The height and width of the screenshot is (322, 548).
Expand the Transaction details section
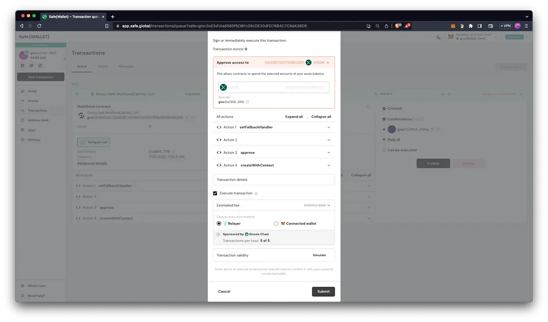coord(274,179)
